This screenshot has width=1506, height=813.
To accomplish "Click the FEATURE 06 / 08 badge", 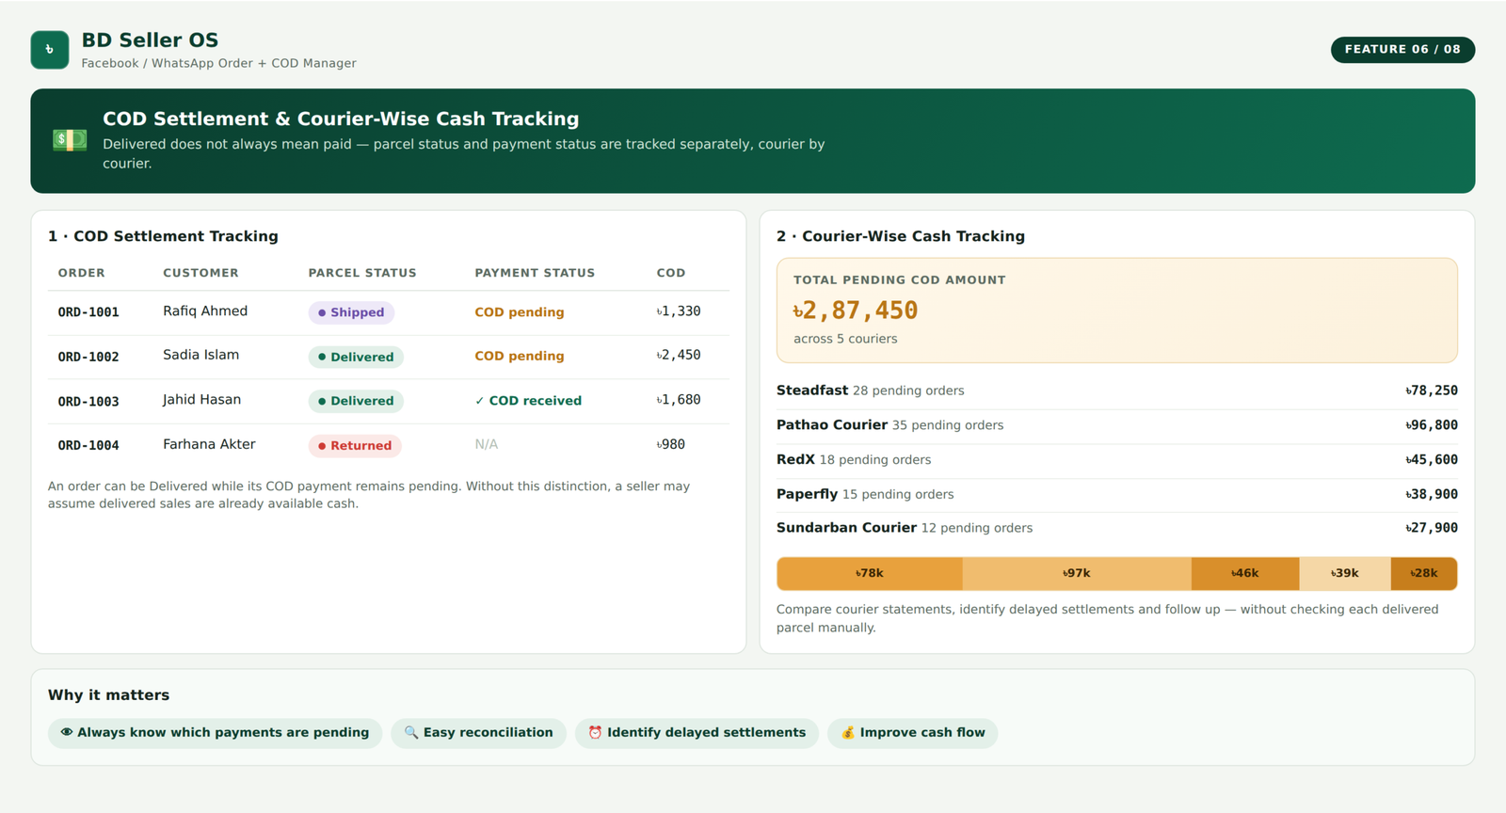I will tap(1402, 49).
